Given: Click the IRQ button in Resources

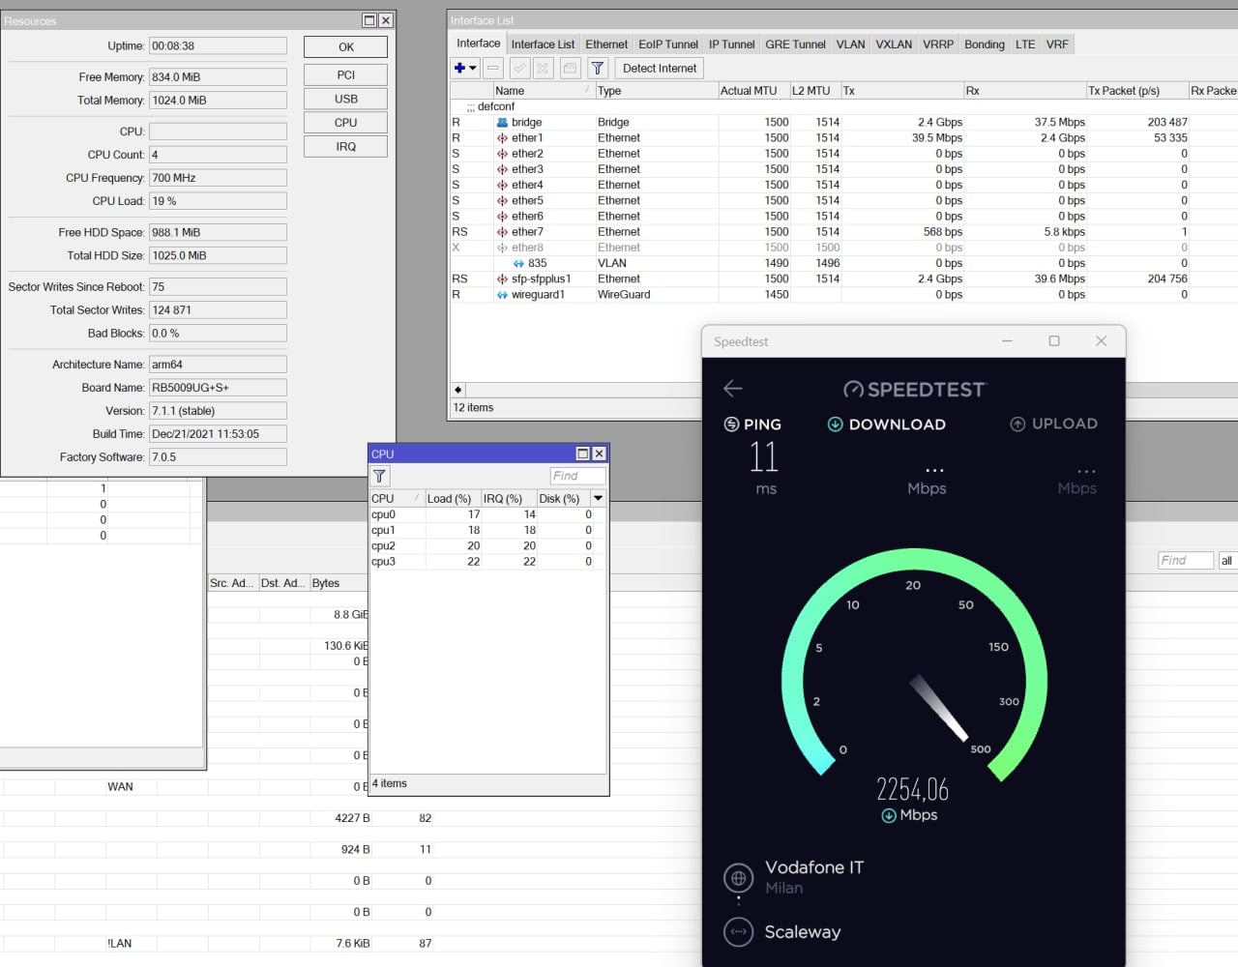Looking at the screenshot, I should tap(345, 147).
